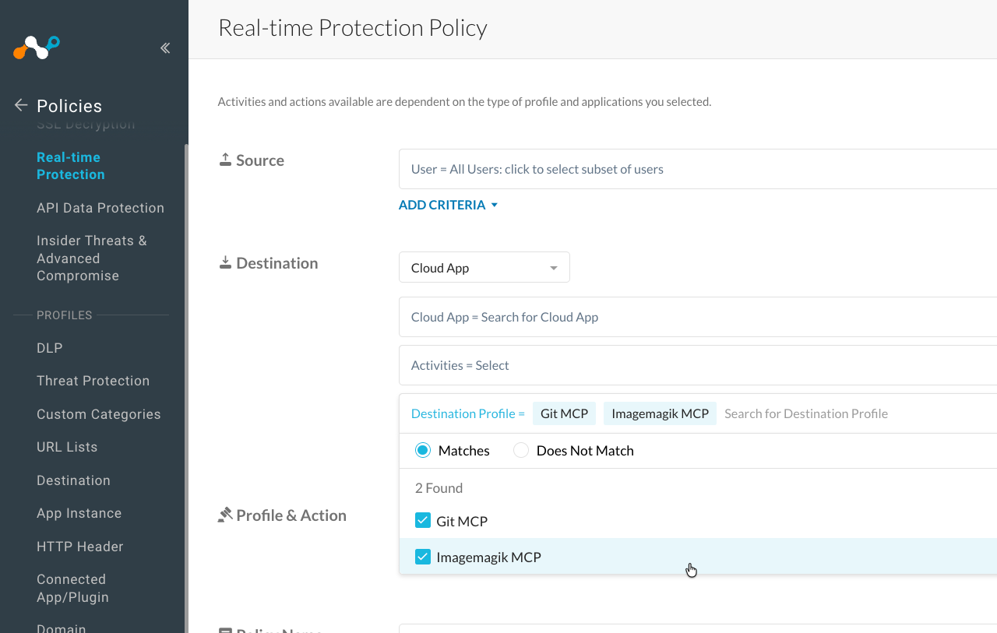Open Destination profile in sidebar
997x633 pixels.
[x=73, y=480]
